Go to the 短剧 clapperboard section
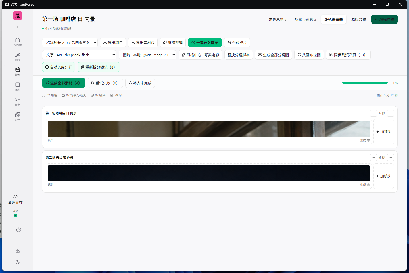This screenshot has width=409, height=273. 18,71
